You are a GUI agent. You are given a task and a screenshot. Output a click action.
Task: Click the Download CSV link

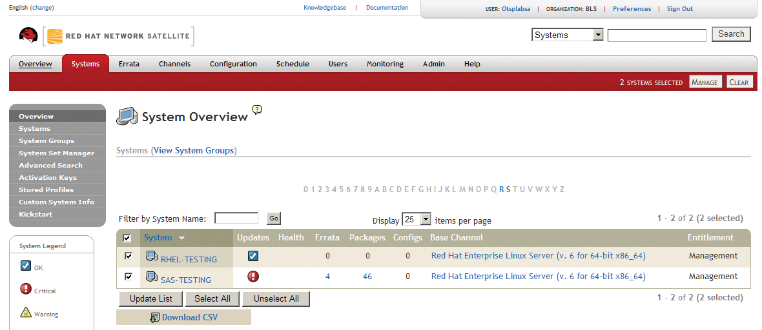tap(190, 317)
